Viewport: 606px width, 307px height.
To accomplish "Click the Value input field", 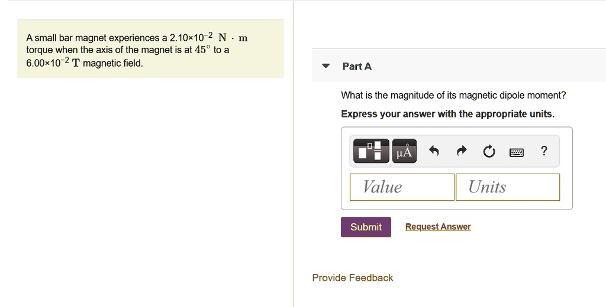I will click(402, 187).
